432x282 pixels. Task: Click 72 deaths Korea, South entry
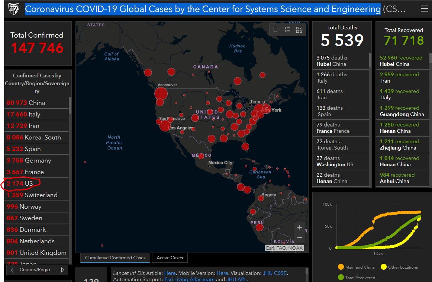coord(341,144)
